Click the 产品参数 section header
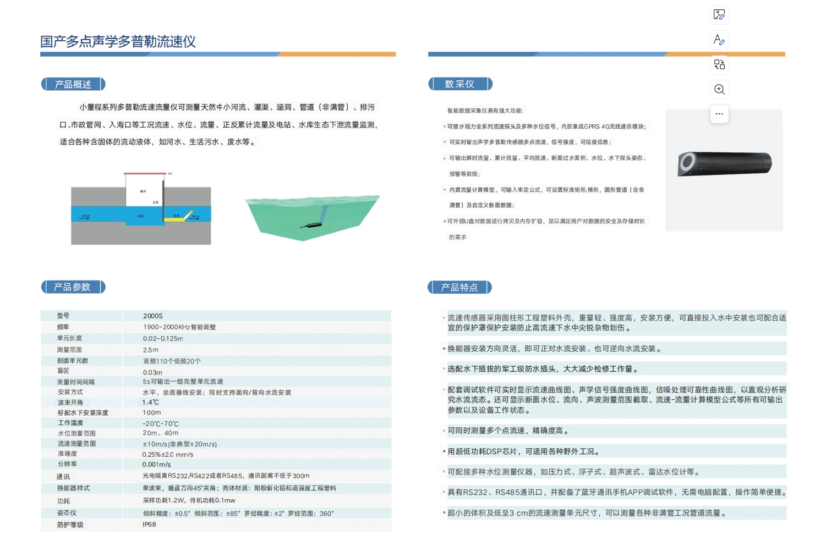Screen dimensions: 826x551 [73, 286]
